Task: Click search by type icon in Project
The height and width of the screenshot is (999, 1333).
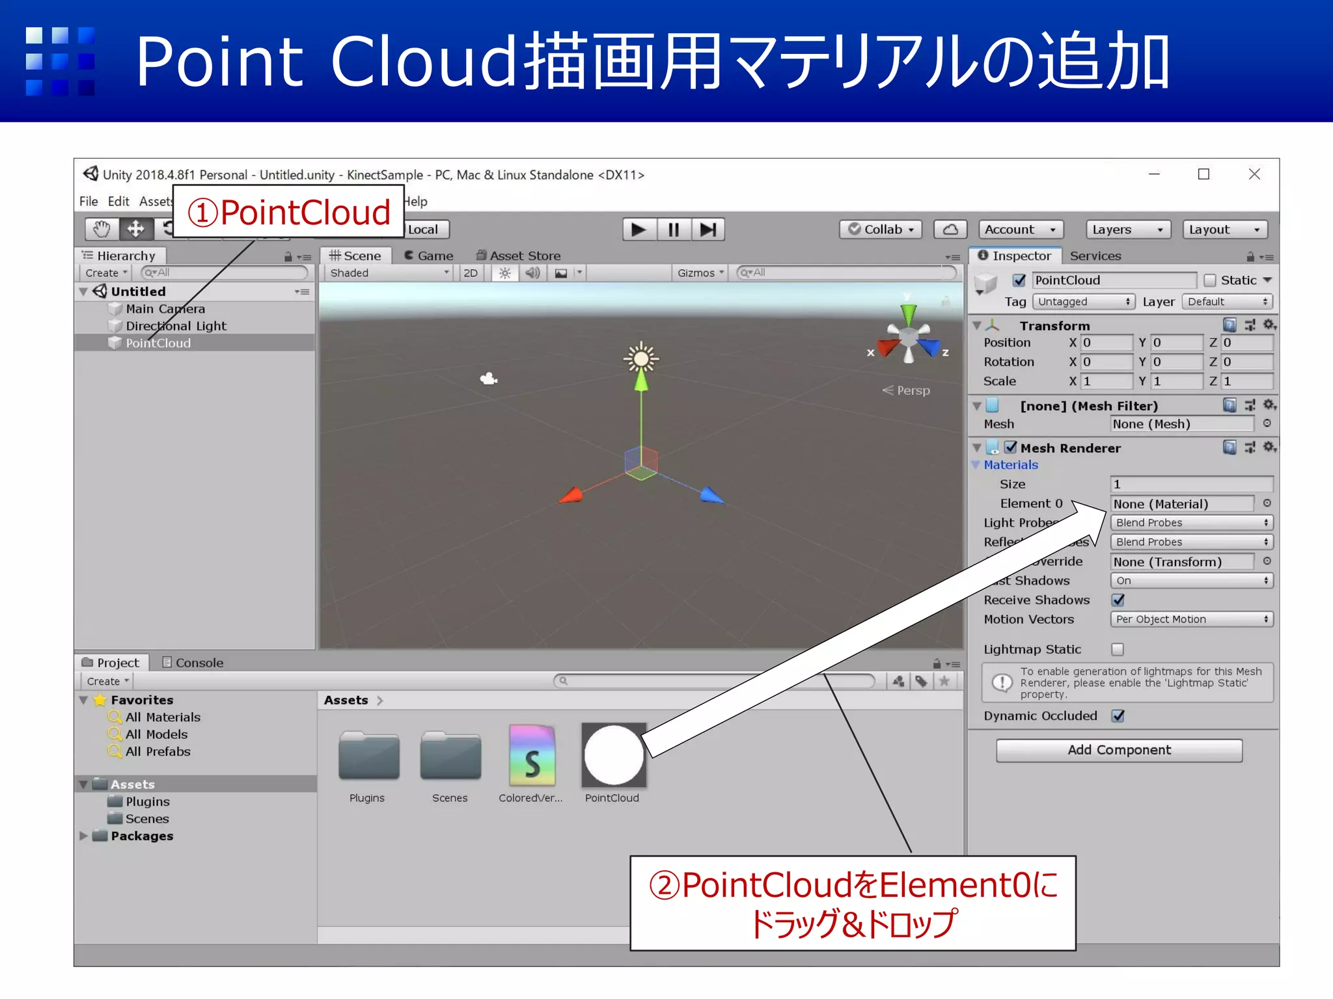Action: 898,681
